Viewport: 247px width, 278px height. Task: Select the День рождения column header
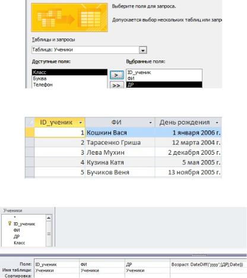(x=188, y=123)
